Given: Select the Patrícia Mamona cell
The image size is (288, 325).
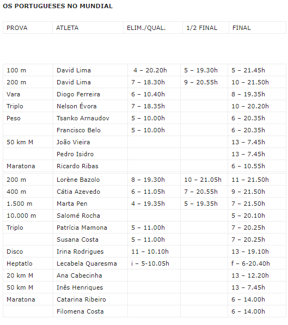Looking at the screenshot, I should click(90, 228).
